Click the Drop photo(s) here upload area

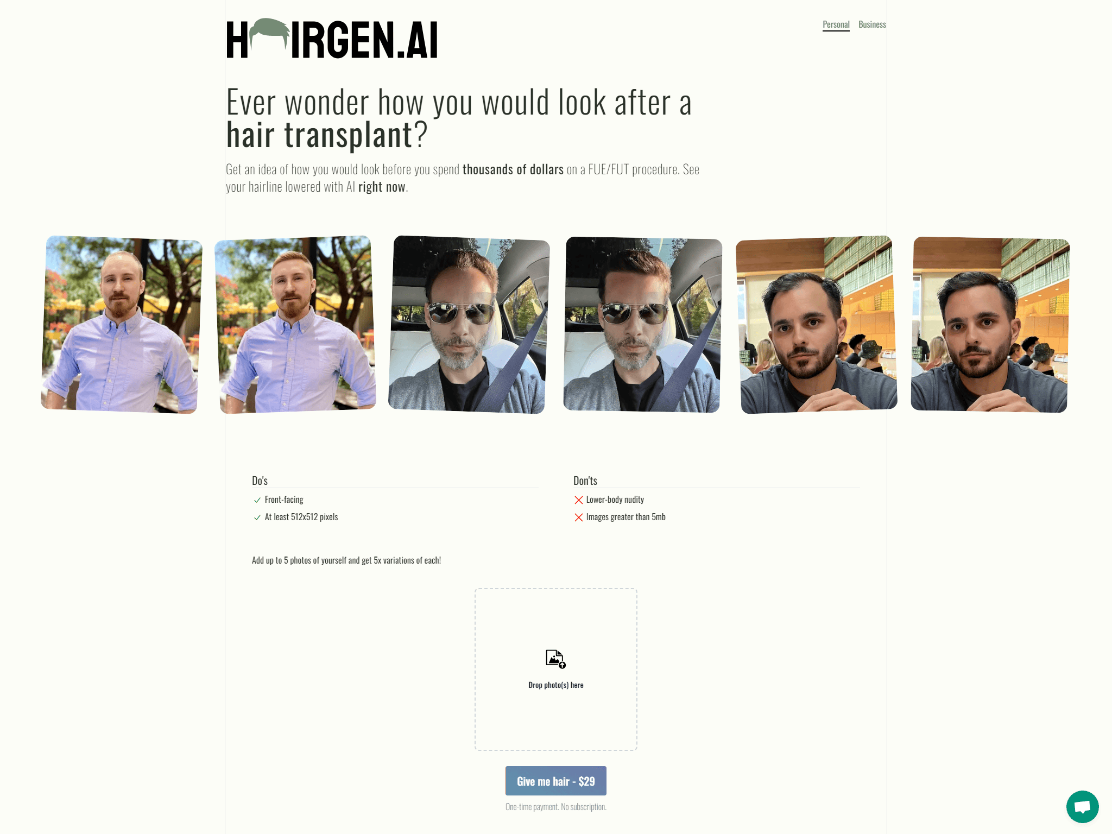tap(555, 669)
